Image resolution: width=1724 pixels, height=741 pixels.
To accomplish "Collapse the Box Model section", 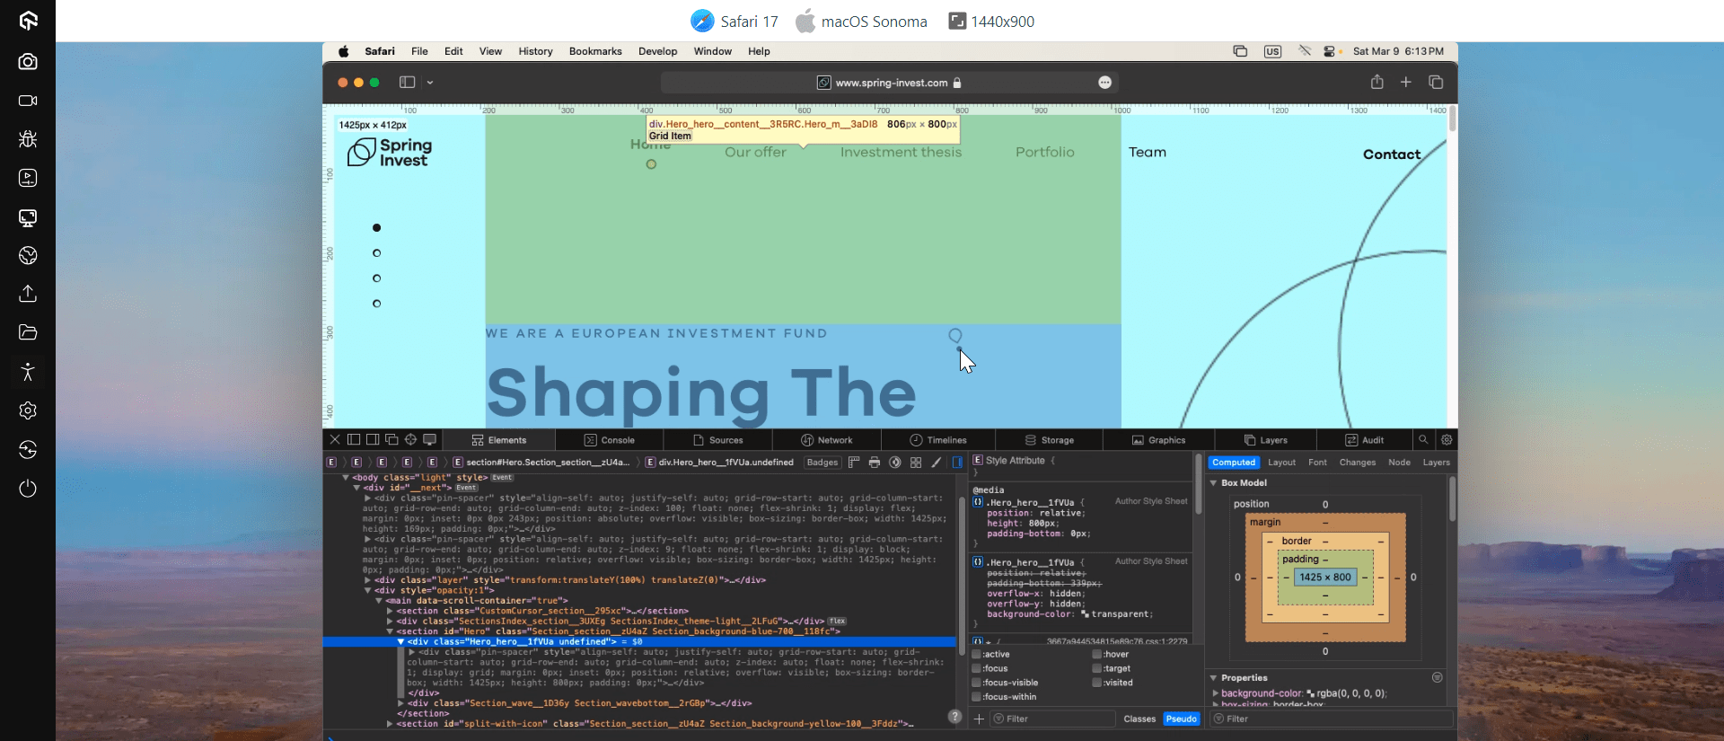I will point(1214,483).
